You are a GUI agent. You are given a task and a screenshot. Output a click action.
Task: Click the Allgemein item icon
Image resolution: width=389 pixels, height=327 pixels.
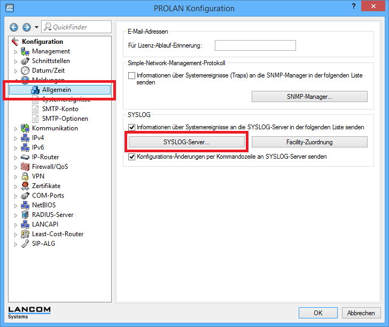(35, 90)
